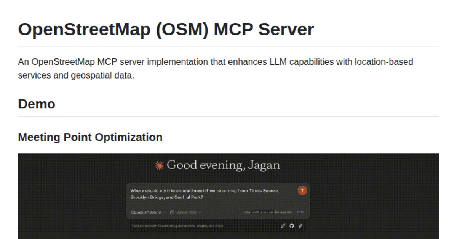
Task: Click the demo chat screenshot image
Action: (x=228, y=195)
